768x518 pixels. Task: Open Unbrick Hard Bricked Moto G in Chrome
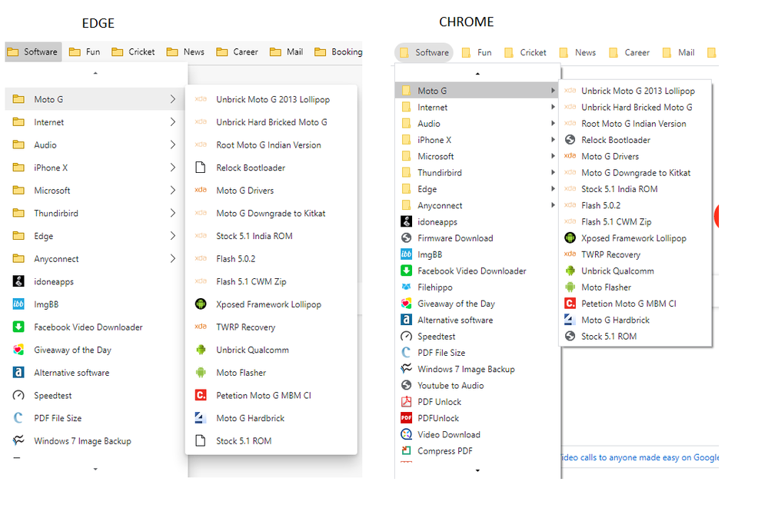coord(635,107)
